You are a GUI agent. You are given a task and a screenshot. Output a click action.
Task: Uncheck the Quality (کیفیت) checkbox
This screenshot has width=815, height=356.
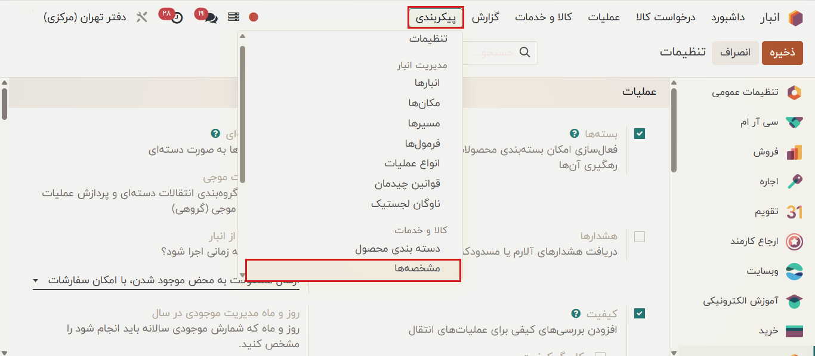[640, 314]
